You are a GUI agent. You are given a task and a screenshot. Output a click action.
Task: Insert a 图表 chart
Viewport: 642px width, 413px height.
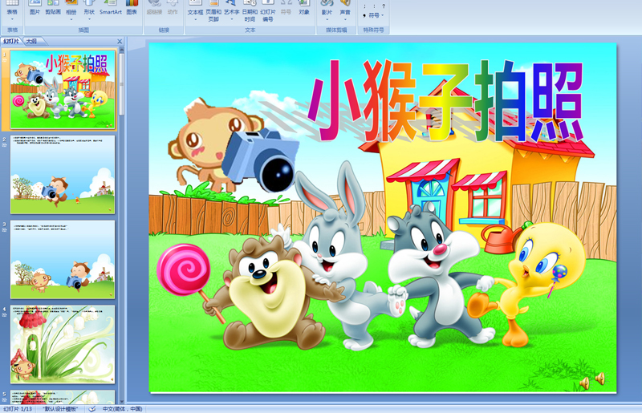[132, 8]
